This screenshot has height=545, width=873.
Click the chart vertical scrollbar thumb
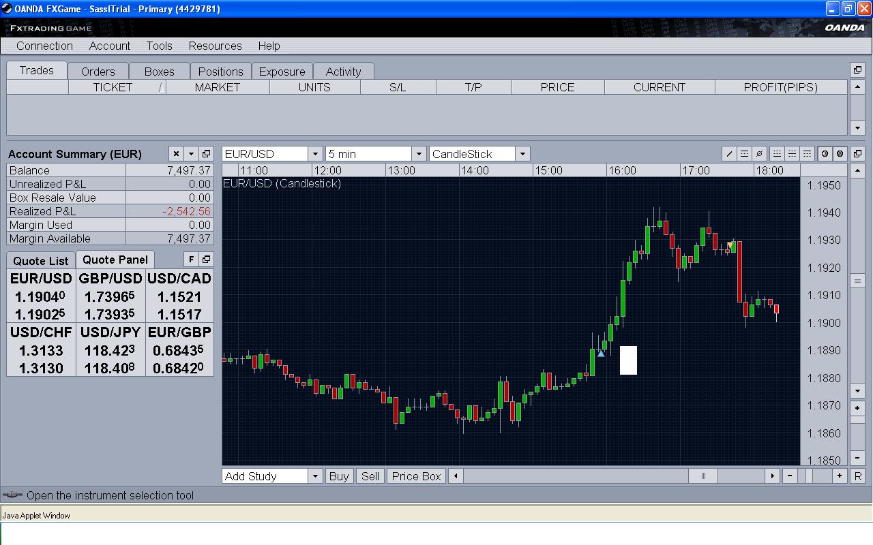[x=858, y=281]
